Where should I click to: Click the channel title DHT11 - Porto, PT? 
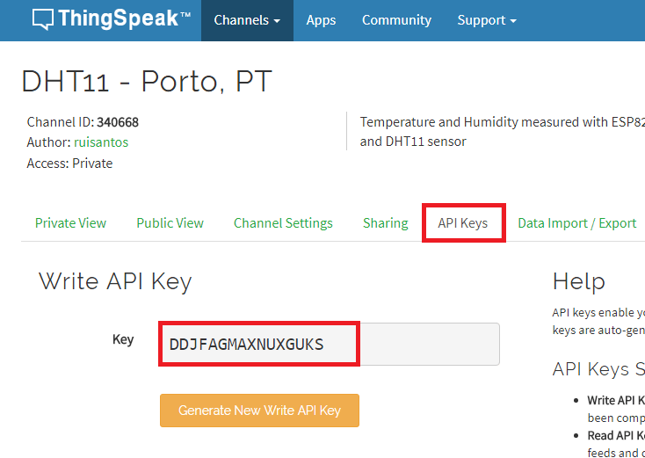(147, 82)
